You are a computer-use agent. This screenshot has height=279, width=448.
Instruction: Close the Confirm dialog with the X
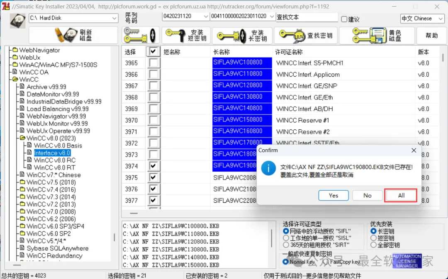point(414,150)
